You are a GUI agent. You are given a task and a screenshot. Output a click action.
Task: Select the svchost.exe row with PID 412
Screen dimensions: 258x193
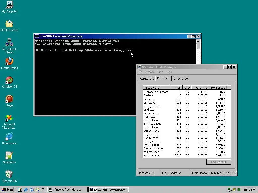coord(187,120)
